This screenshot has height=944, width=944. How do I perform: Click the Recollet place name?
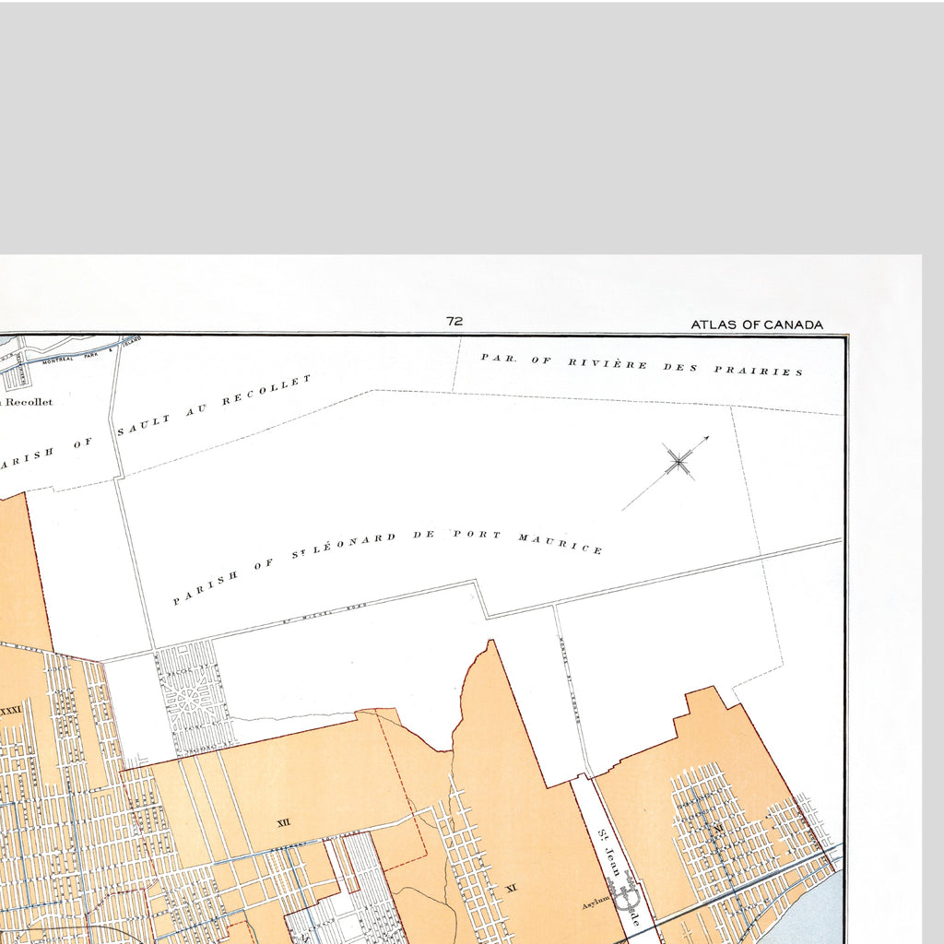tap(29, 402)
